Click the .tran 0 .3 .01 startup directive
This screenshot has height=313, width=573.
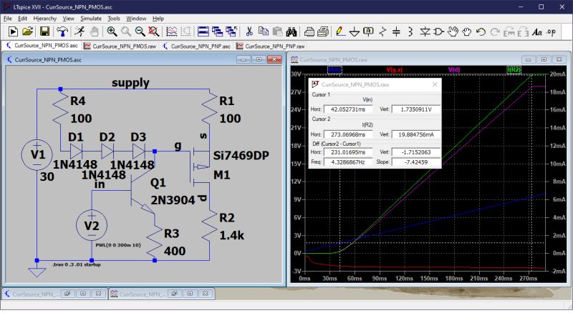click(76, 264)
